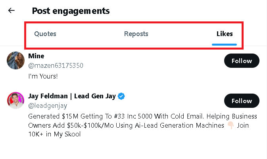The image size is (267, 159).
Task: Switch to the Quotes tab
Action: [45, 34]
